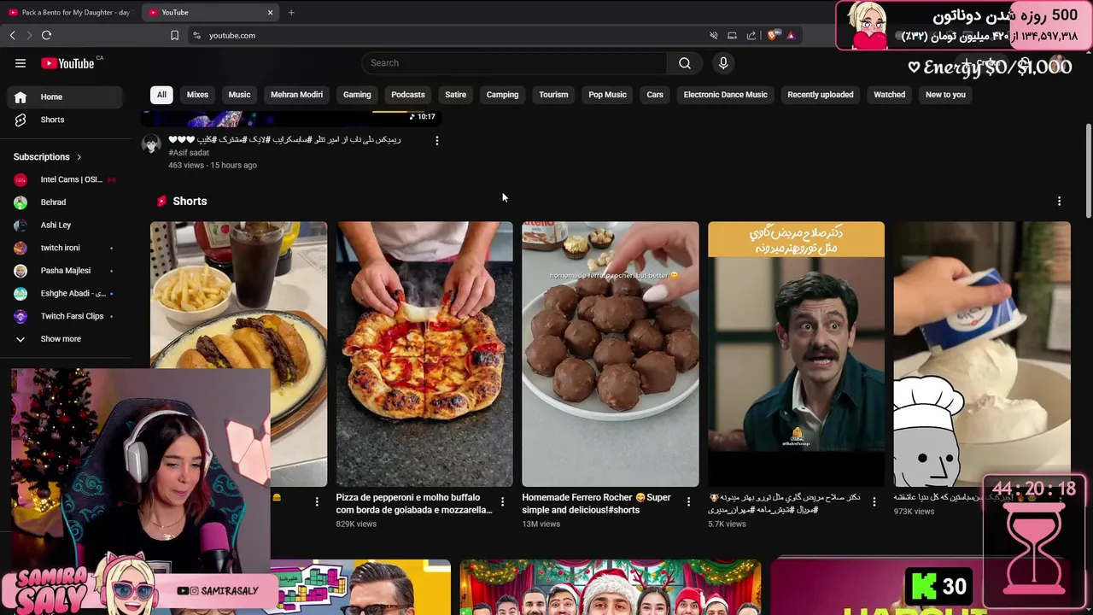Click the YouTube search input field

514,63
